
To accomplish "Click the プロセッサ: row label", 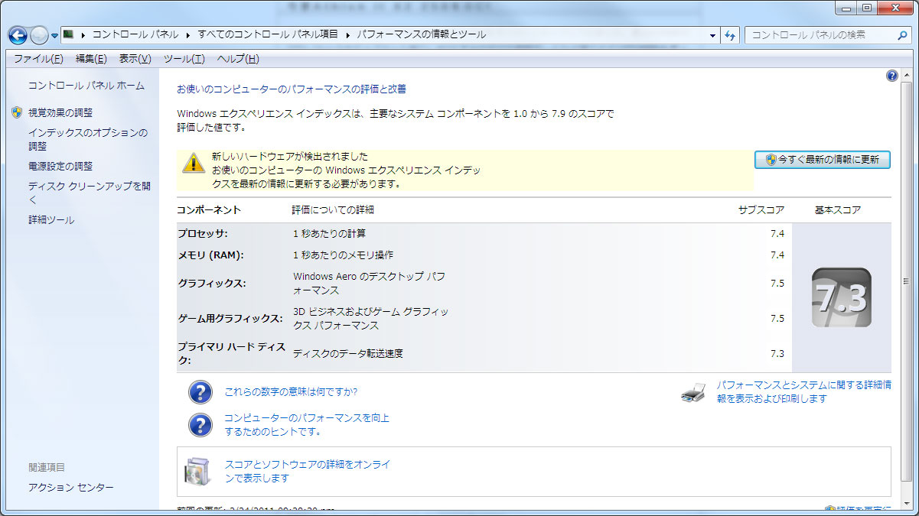I will (x=203, y=234).
